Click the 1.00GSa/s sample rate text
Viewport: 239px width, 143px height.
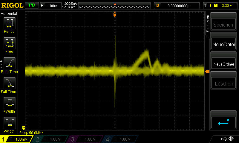[70, 4]
